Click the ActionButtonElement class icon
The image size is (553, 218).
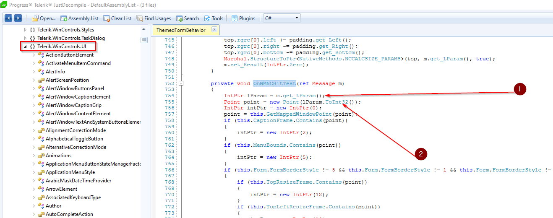point(41,55)
